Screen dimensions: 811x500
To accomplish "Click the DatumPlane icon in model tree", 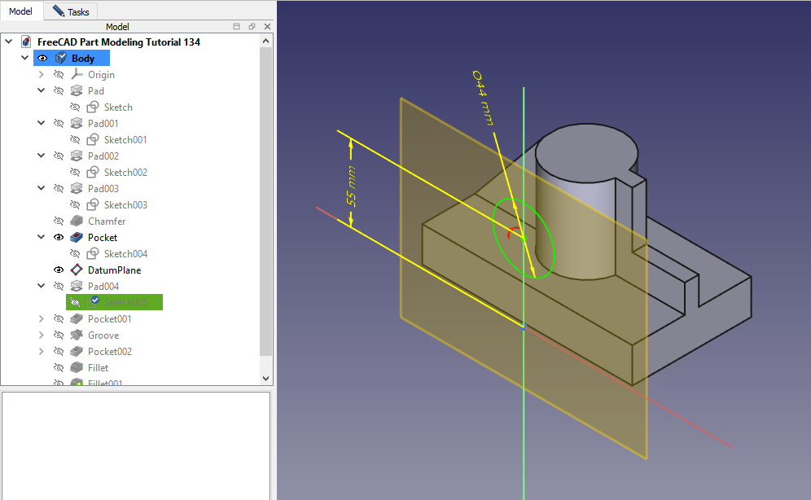I will 77,270.
